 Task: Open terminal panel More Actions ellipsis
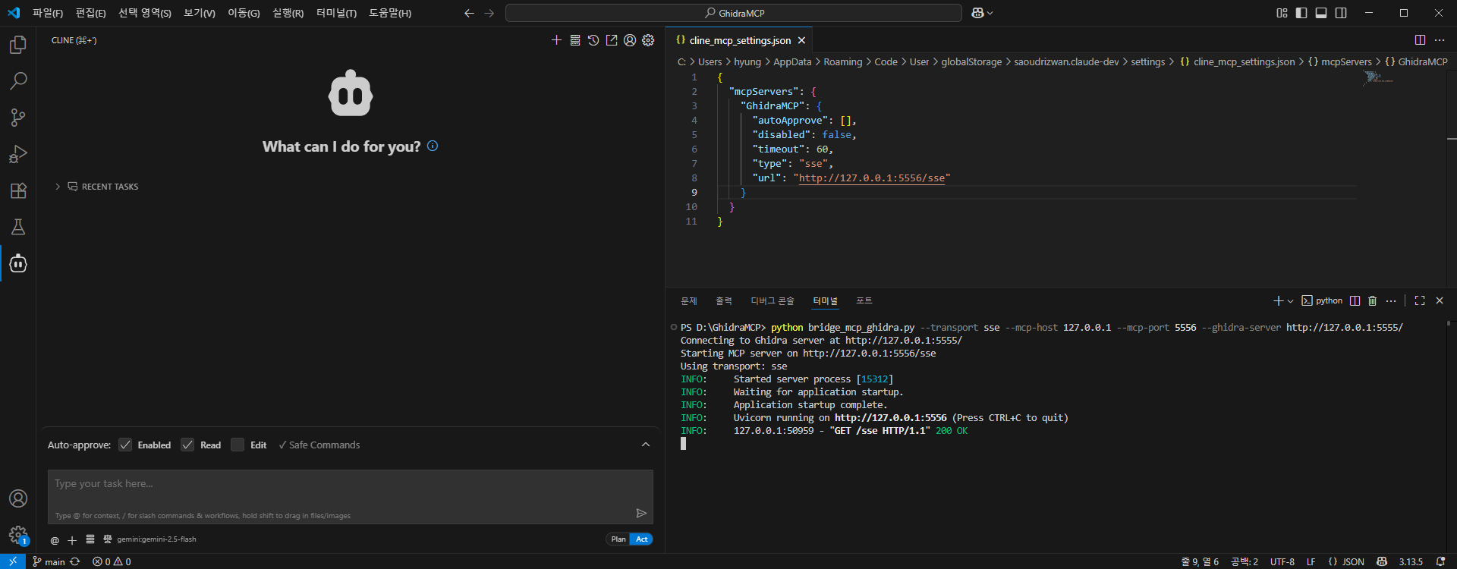(1391, 300)
